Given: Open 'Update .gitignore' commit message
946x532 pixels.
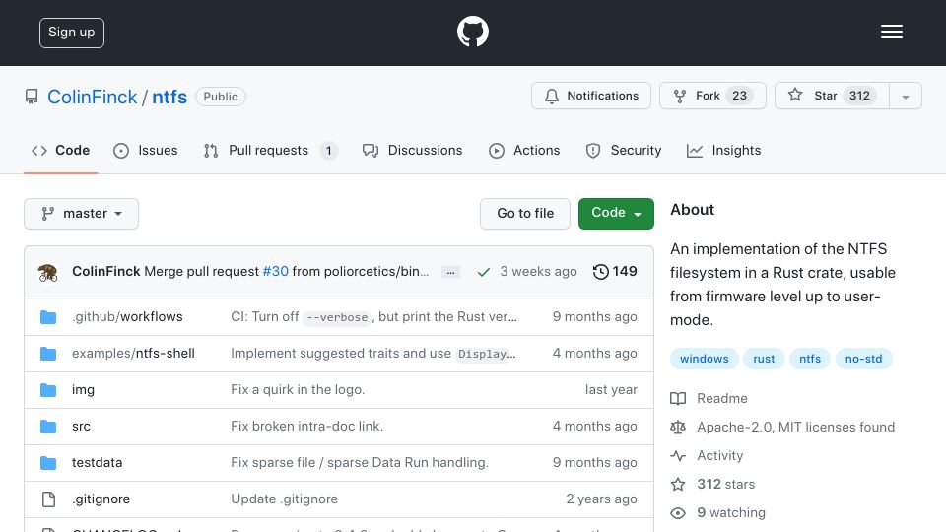Looking at the screenshot, I should [x=284, y=499].
